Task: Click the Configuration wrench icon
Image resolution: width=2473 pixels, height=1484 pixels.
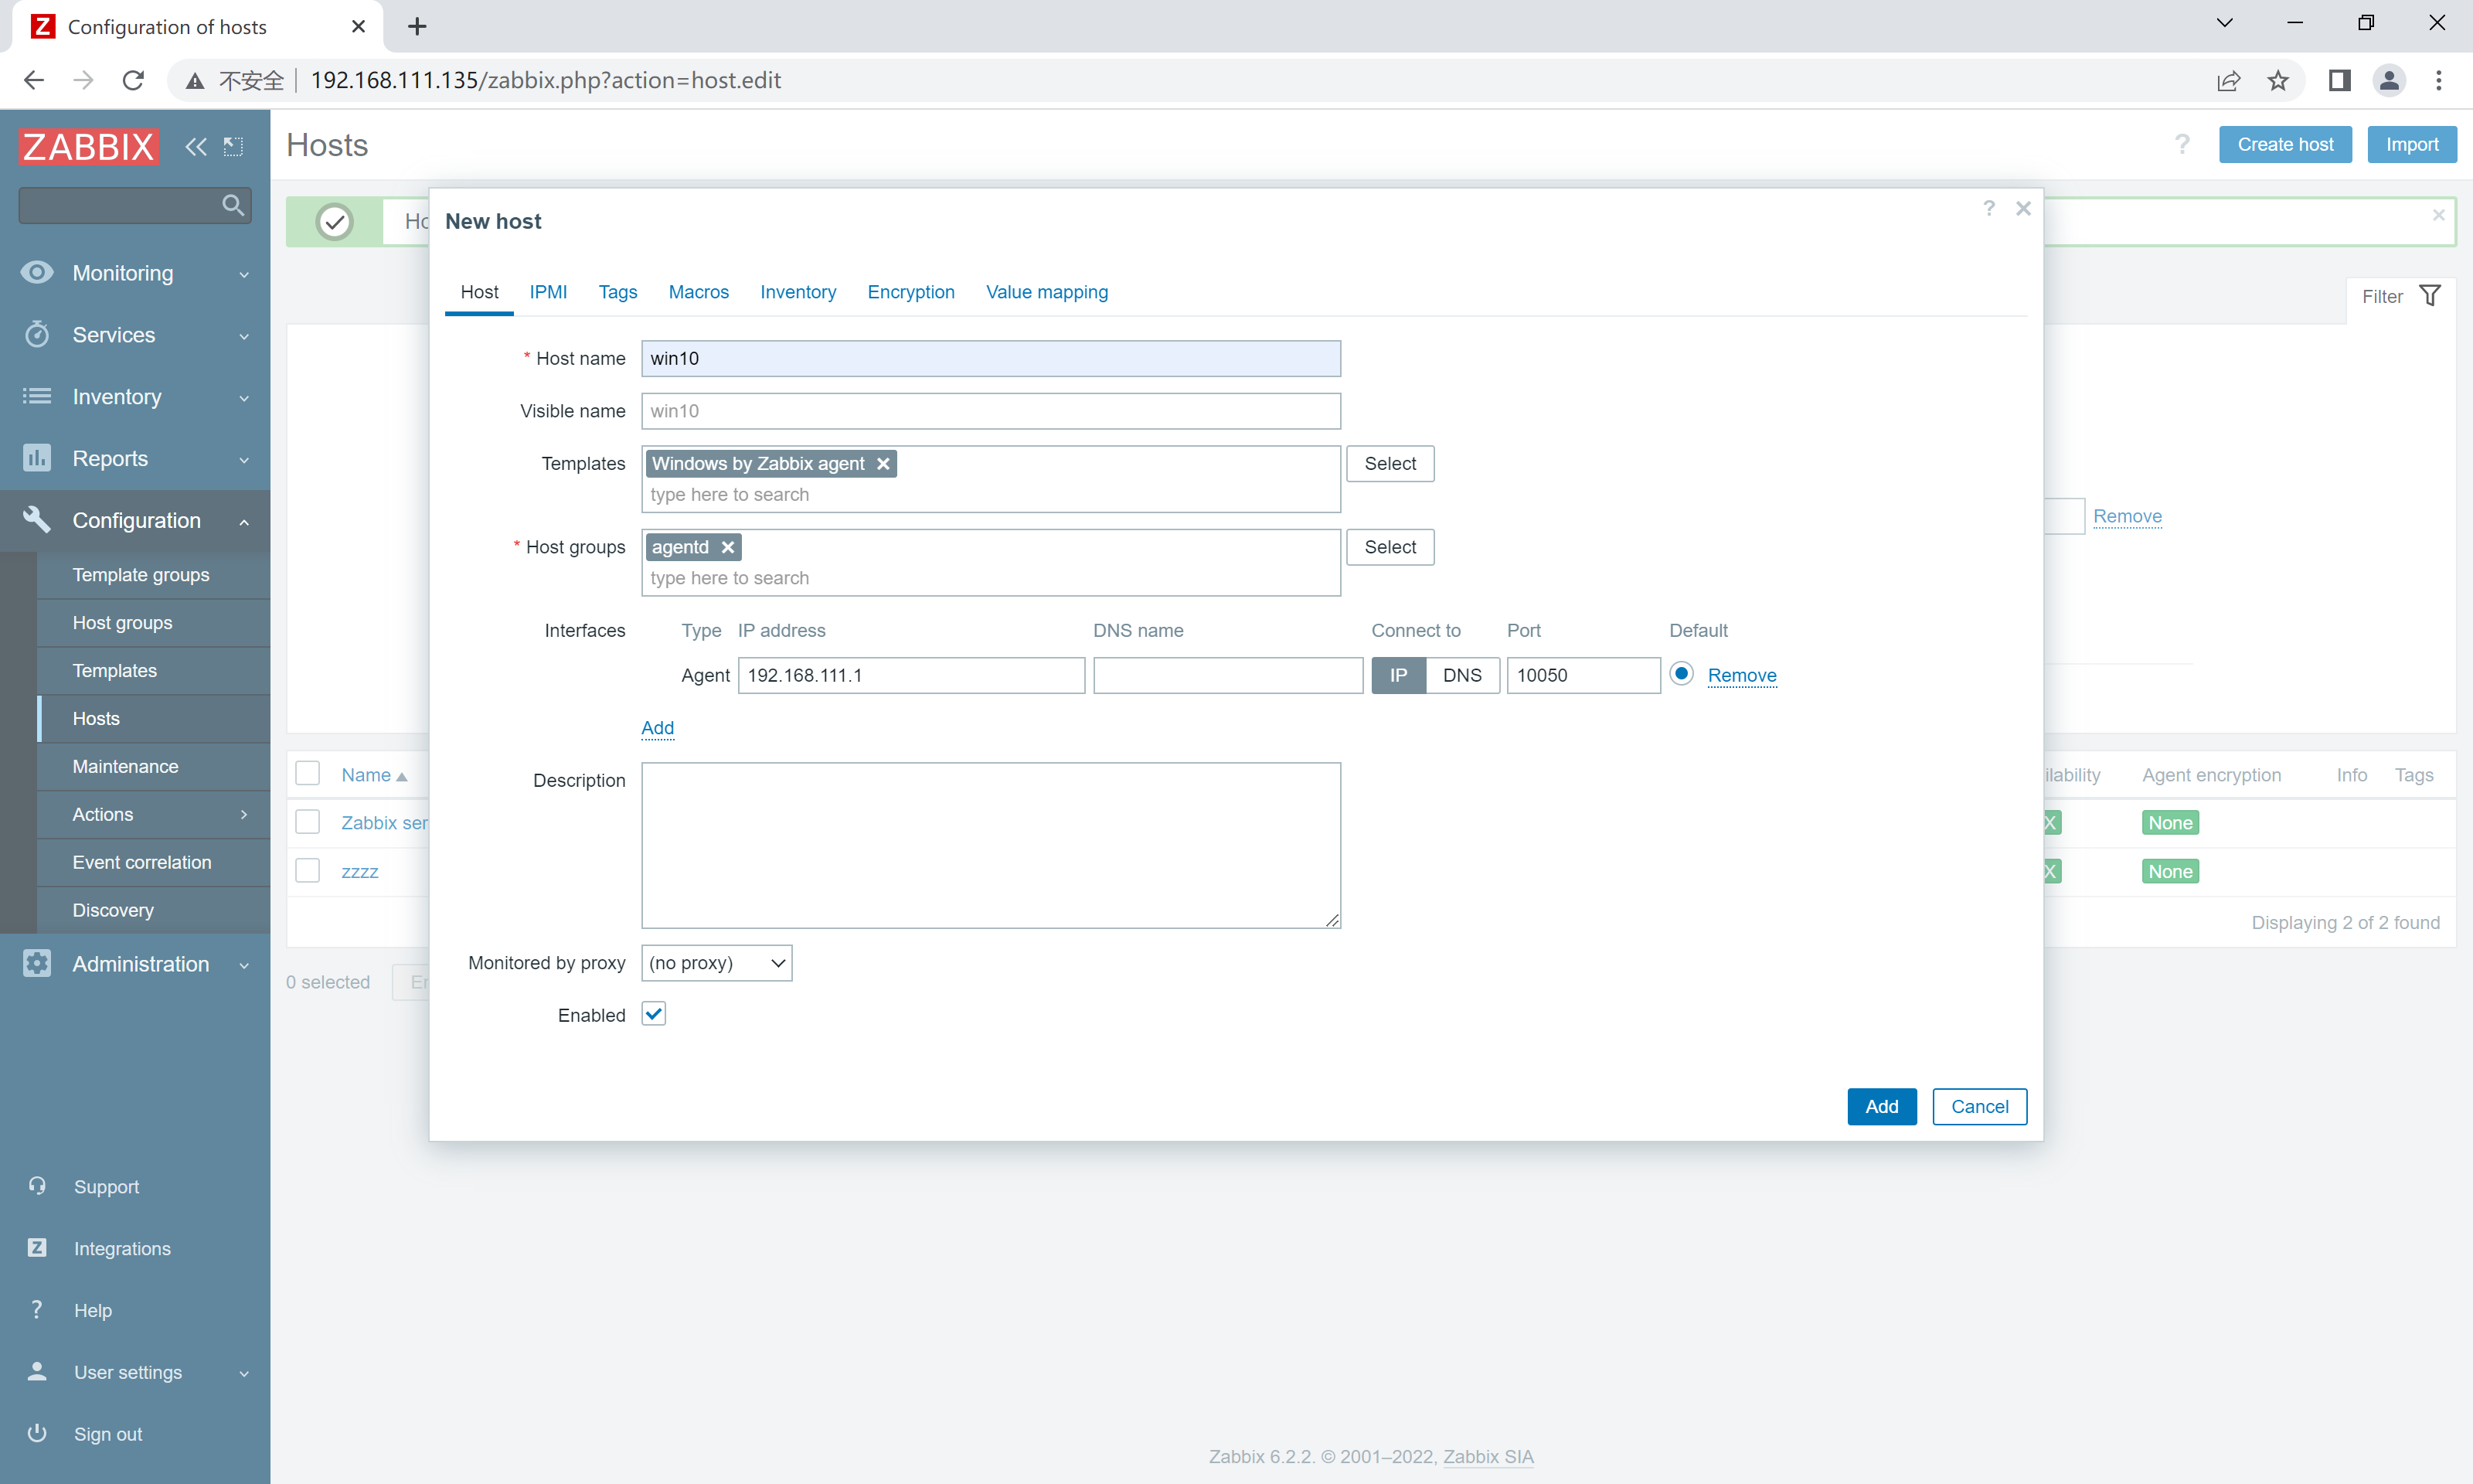Action: pos(37,519)
